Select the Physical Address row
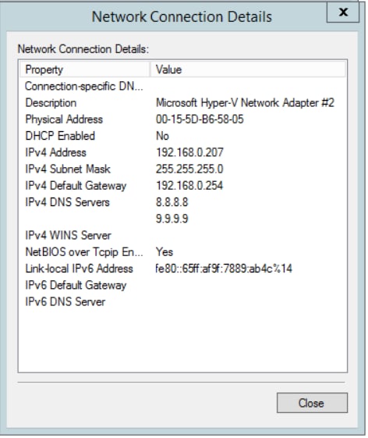This screenshot has width=368, height=438. click(182, 119)
